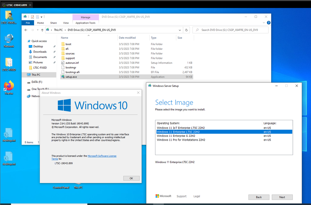
Task: Open the Legal link in Setup
Action: [197, 196]
